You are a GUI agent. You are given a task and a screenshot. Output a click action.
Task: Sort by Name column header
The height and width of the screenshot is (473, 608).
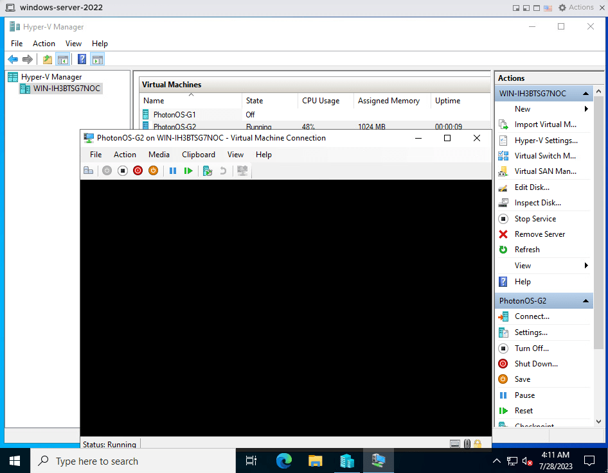coord(191,101)
